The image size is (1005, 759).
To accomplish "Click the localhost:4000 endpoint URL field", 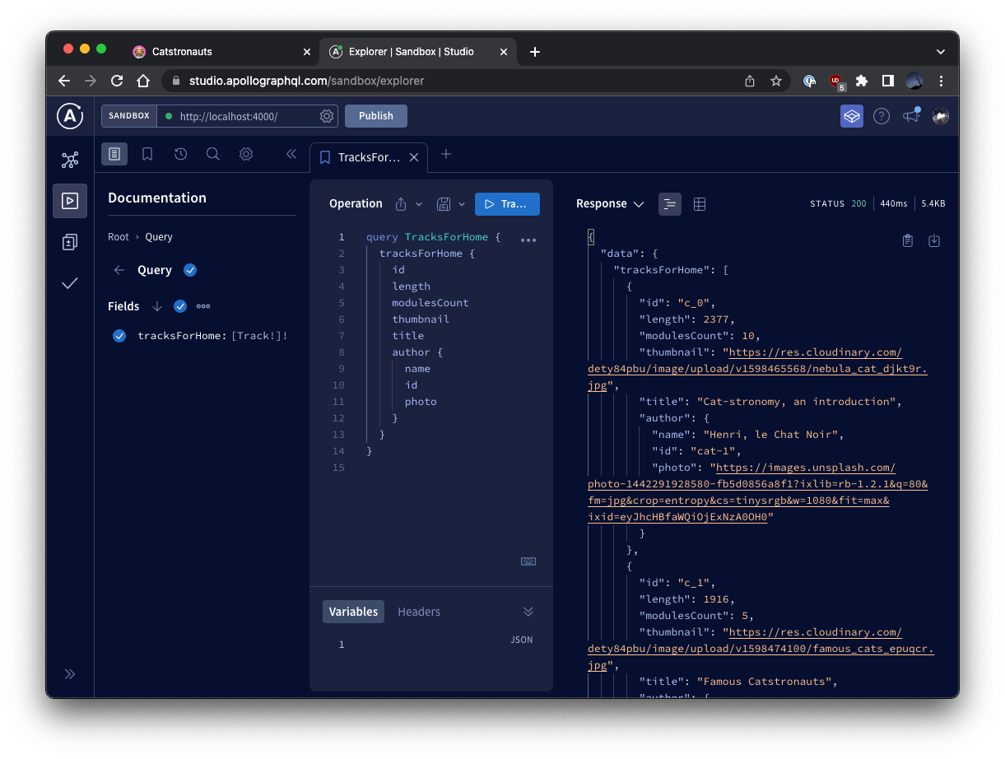I will point(239,116).
